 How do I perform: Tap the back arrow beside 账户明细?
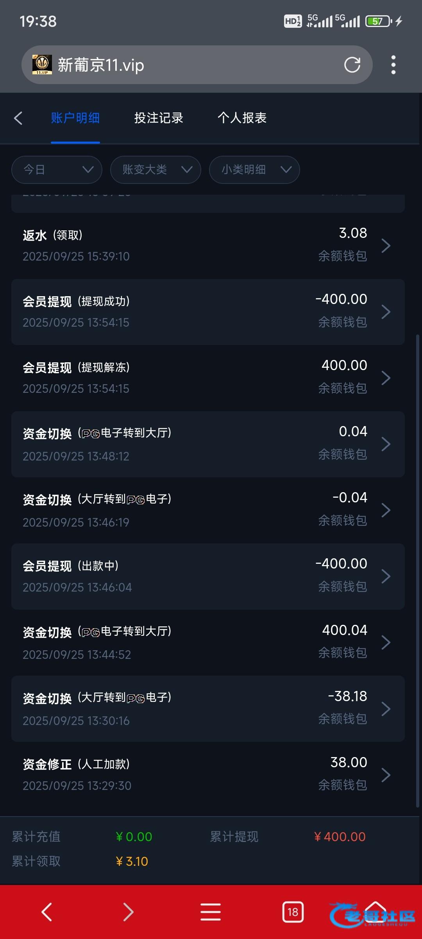(x=18, y=118)
